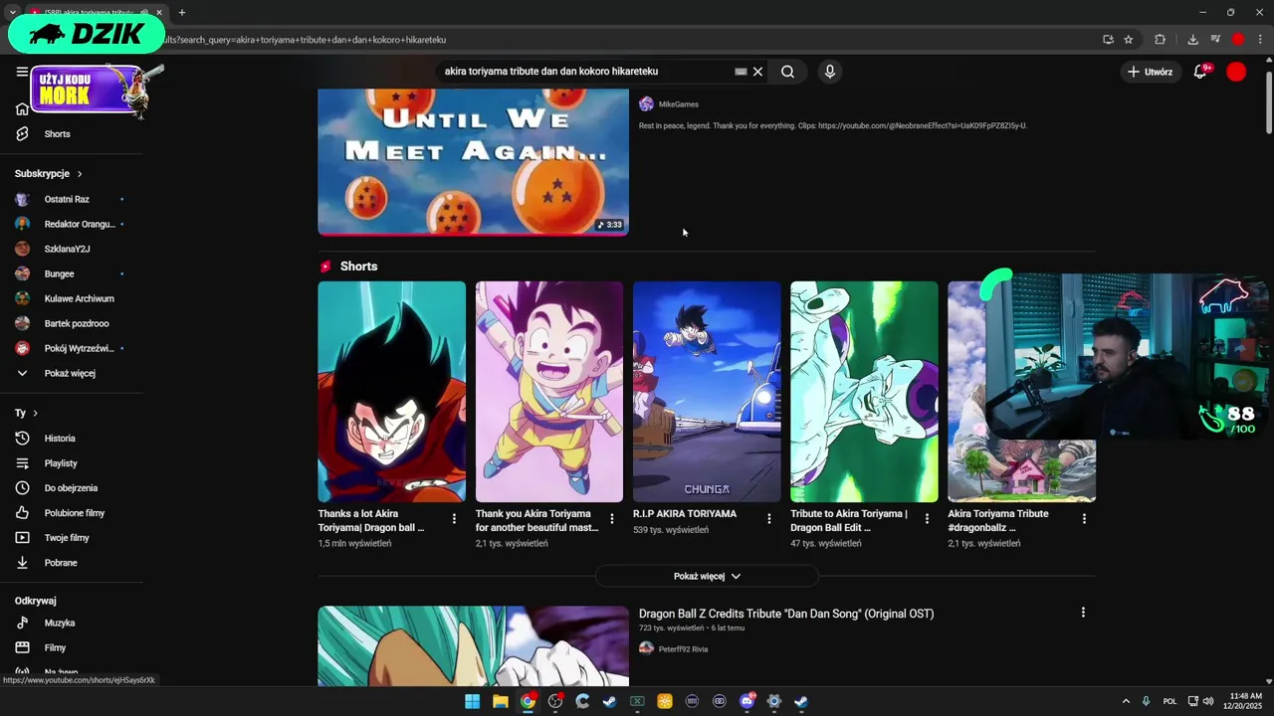Viewport: 1274px width, 716px height.
Task: Open the Peterff92 Rivia channel
Action: [x=683, y=649]
